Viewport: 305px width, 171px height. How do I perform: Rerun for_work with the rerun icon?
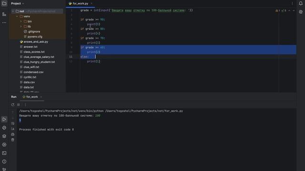click(13, 104)
